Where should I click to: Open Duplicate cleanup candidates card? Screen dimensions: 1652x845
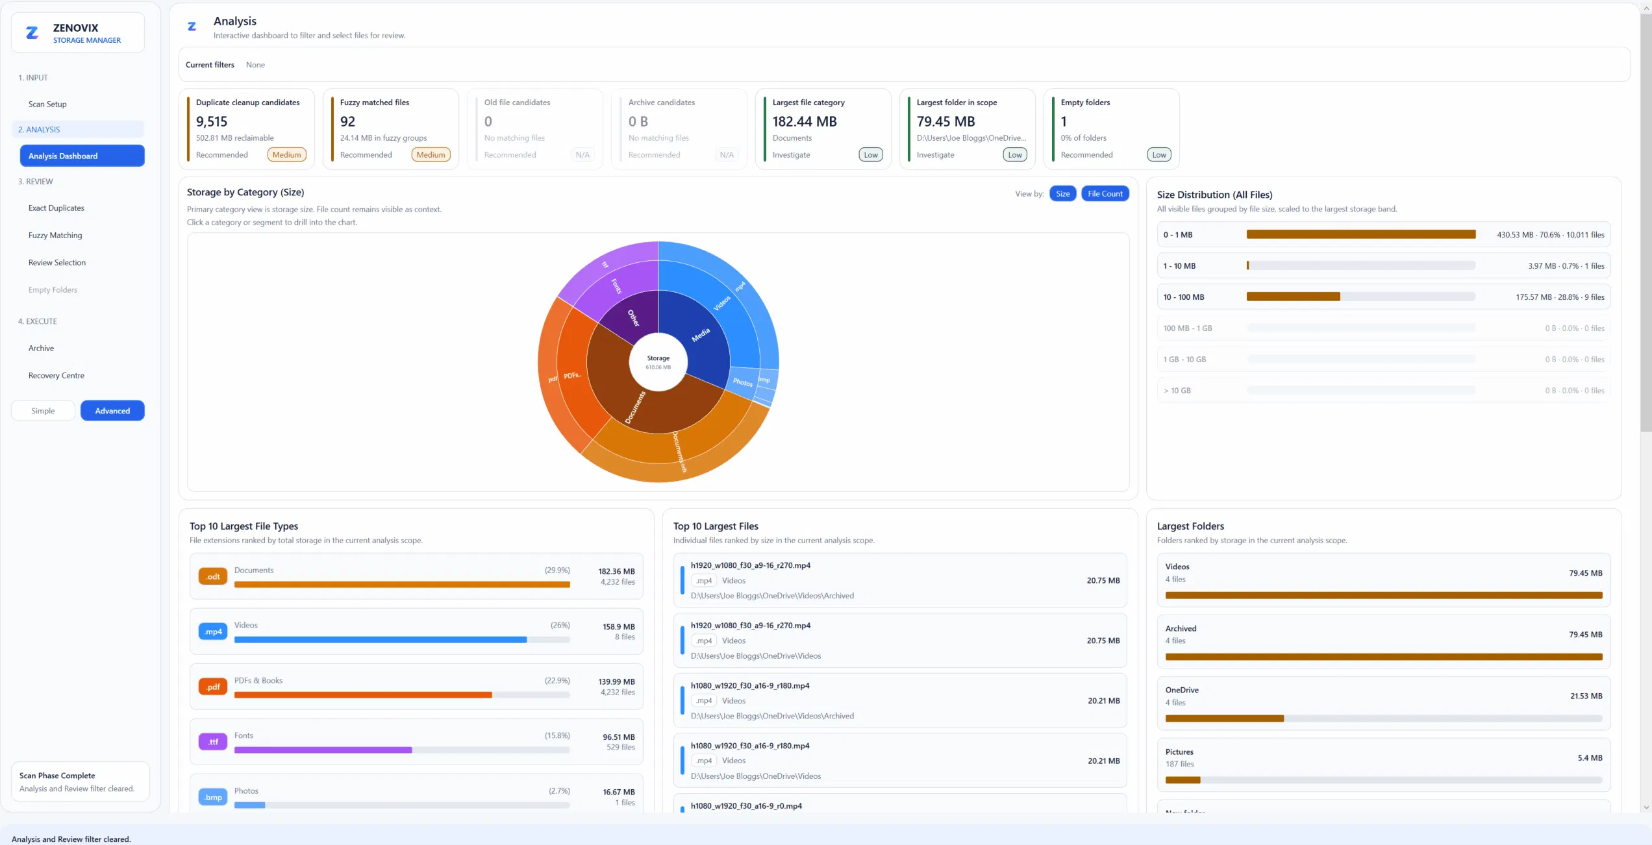point(247,129)
